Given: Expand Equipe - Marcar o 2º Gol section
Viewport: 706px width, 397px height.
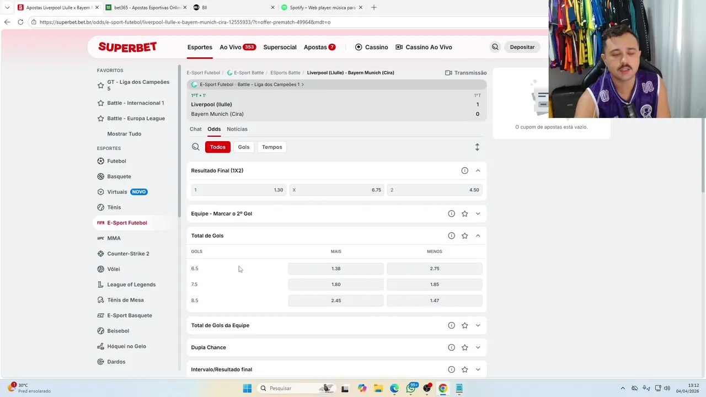Looking at the screenshot, I should point(478,213).
